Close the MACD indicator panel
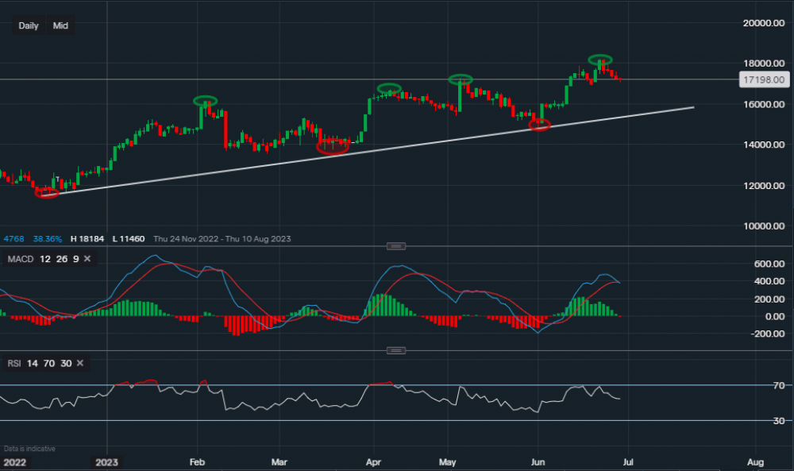This screenshot has height=471, width=794. [87, 259]
